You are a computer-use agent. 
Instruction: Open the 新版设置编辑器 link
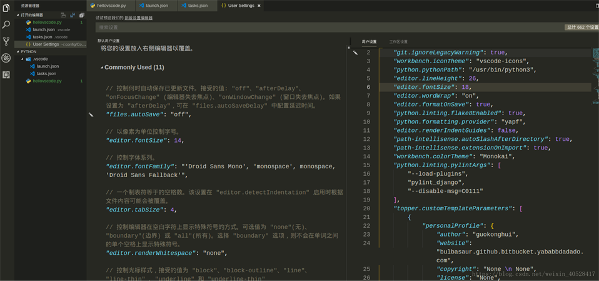[138, 18]
